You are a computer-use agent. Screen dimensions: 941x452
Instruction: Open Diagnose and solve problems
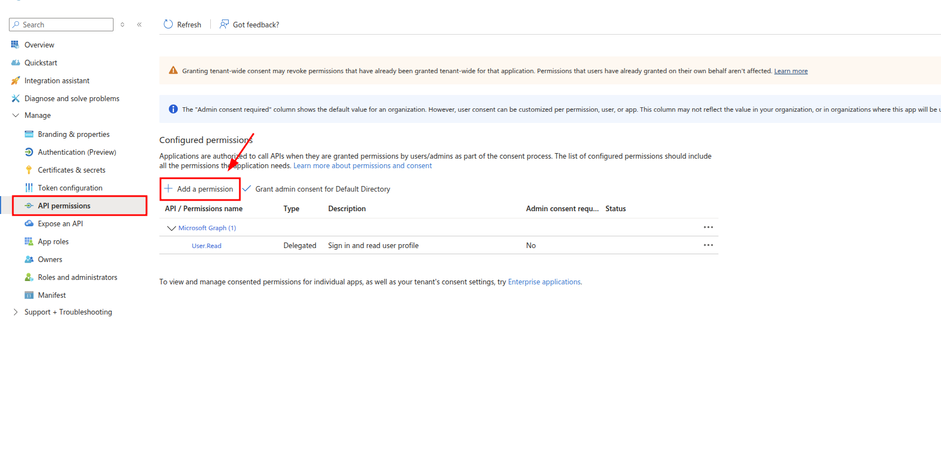click(x=72, y=98)
